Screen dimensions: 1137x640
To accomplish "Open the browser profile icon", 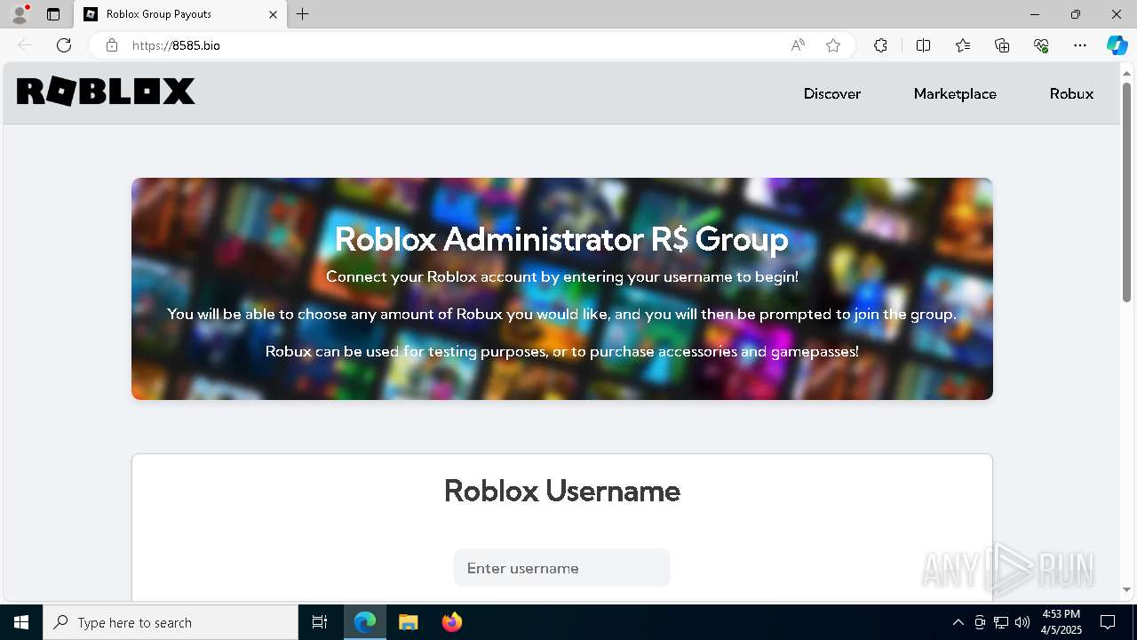I will [19, 14].
